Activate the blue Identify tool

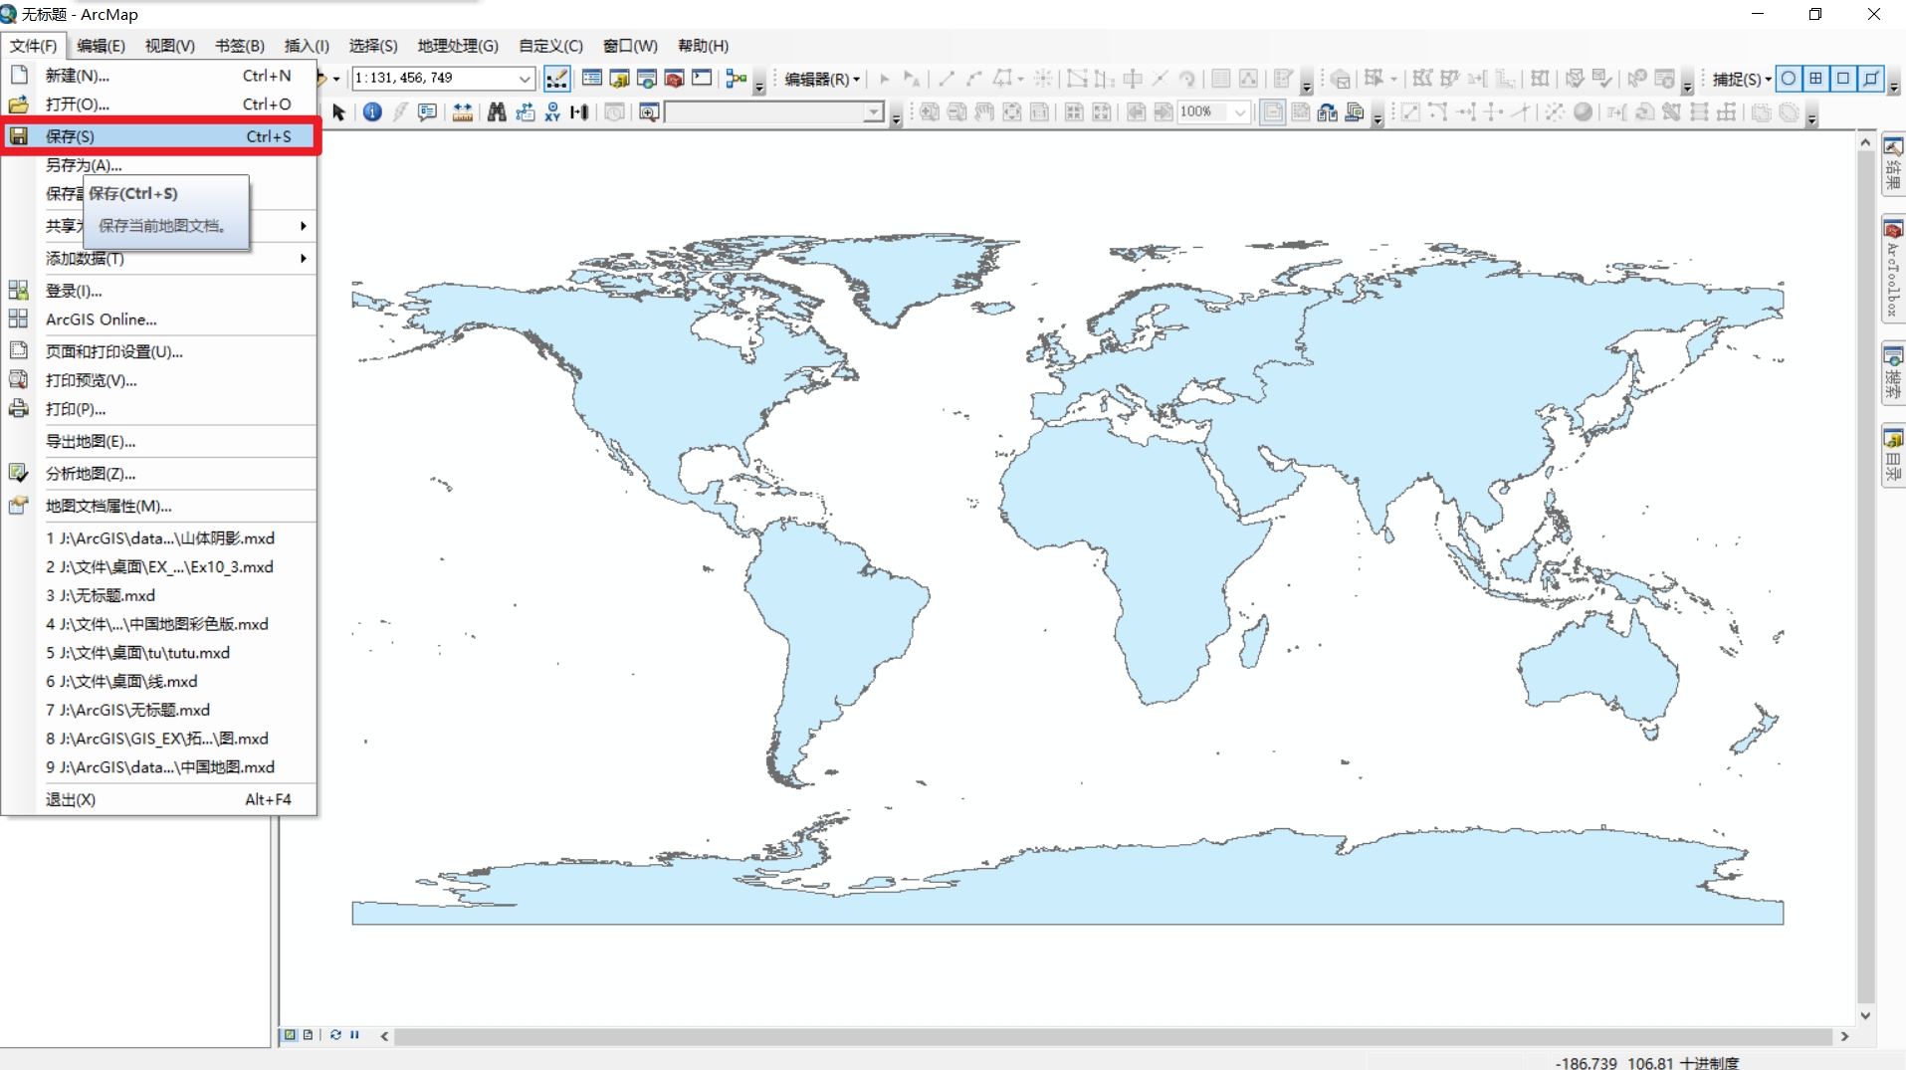point(372,112)
